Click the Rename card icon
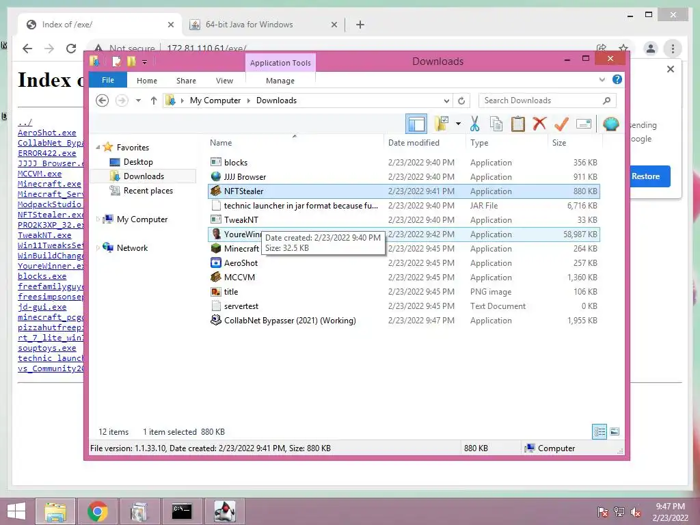This screenshot has width=700, height=525. 584,124
